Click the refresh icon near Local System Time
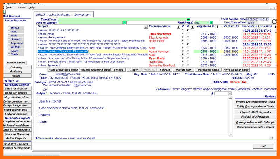Screen dimensions: 280x159 click(274, 22)
